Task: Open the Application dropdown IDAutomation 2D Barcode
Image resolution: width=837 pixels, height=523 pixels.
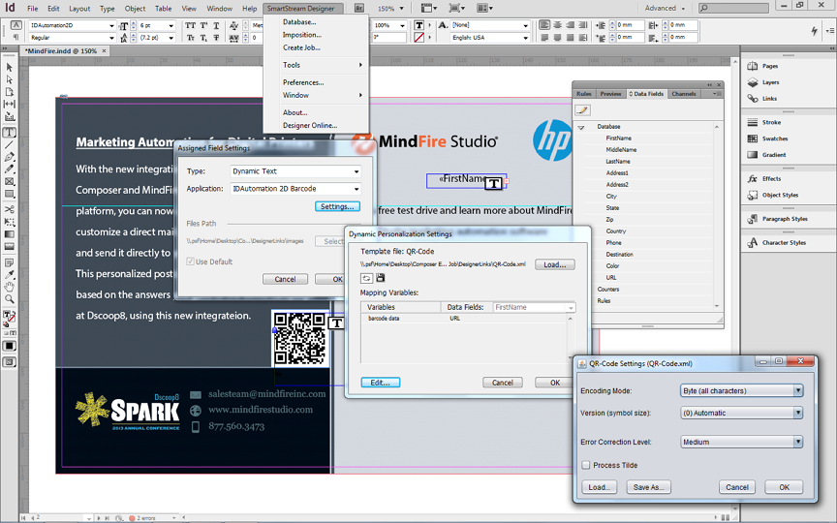Action: [295, 189]
